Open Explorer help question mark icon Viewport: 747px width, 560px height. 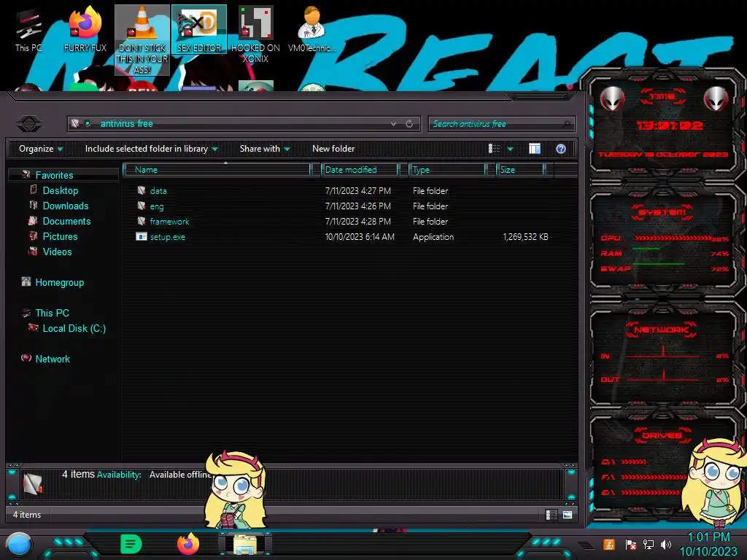[561, 149]
